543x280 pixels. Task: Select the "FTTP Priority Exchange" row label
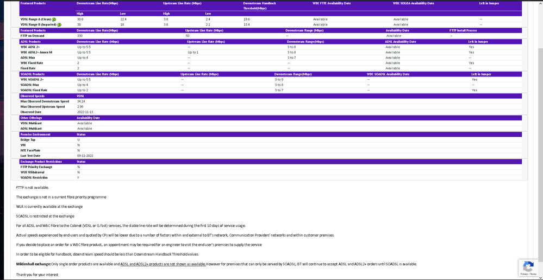coord(36,167)
